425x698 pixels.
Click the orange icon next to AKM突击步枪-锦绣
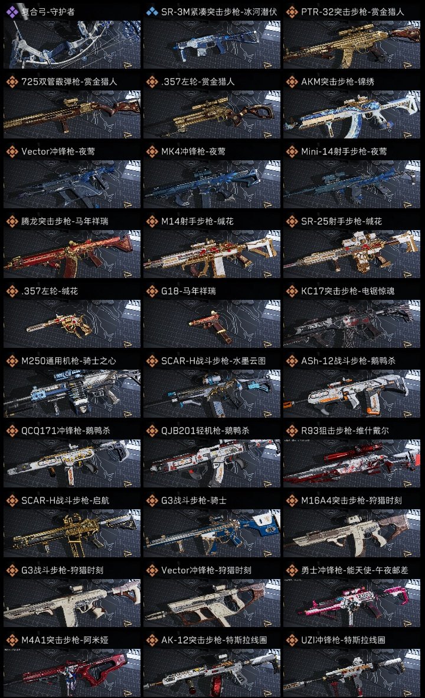pyautogui.click(x=292, y=82)
